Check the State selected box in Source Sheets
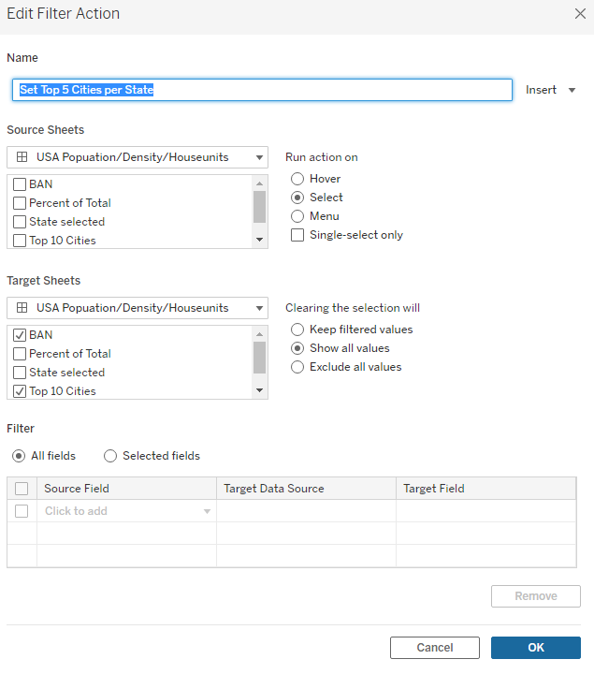The height and width of the screenshot is (674, 594). tap(20, 222)
